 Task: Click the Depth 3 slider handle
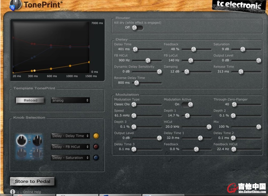click(x=134, y=127)
